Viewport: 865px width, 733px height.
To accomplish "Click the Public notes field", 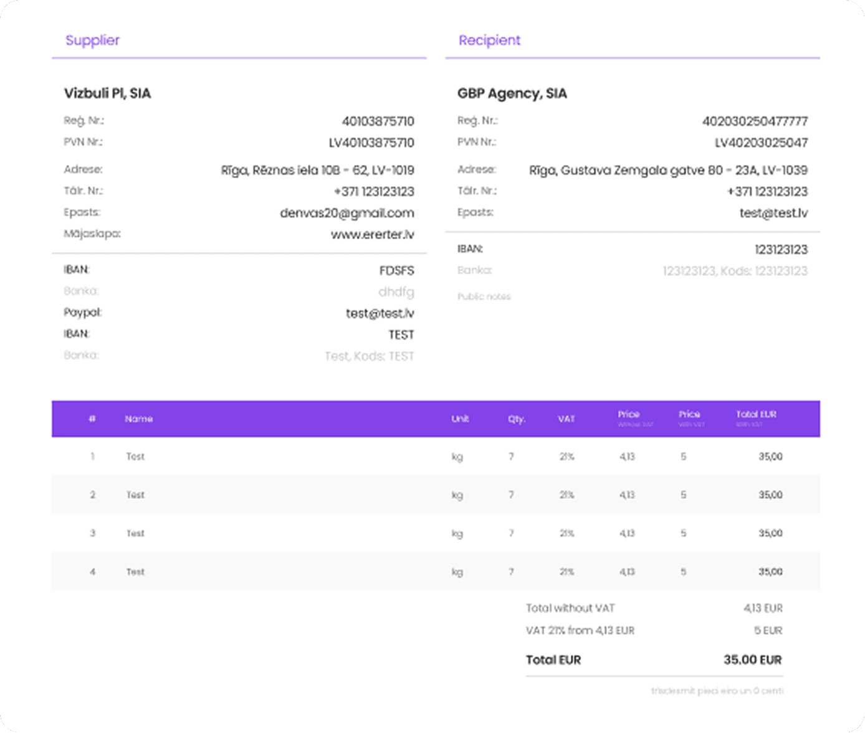I will coord(484,296).
